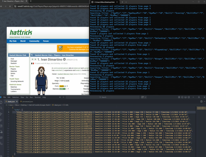Click the Info breadcrumb segment
Viewport: 206px width, 157px height.
point(66,105)
